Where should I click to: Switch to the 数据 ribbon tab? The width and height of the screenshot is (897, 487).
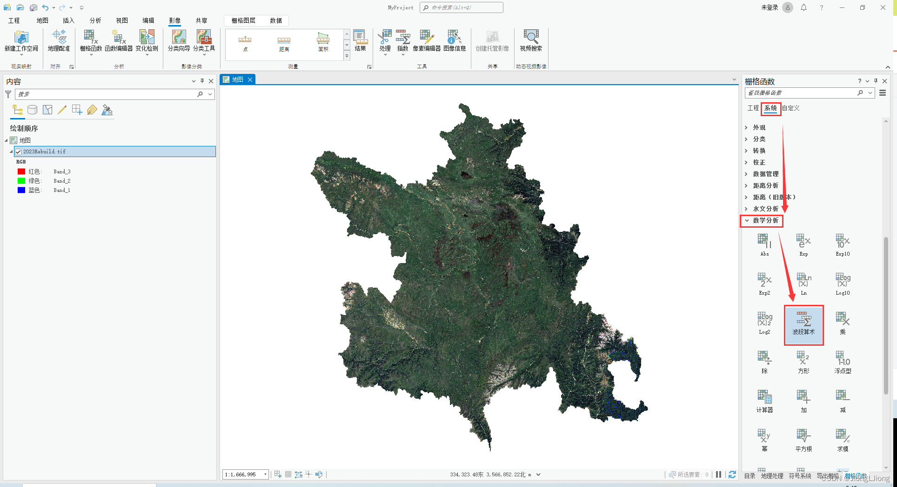[x=276, y=20]
